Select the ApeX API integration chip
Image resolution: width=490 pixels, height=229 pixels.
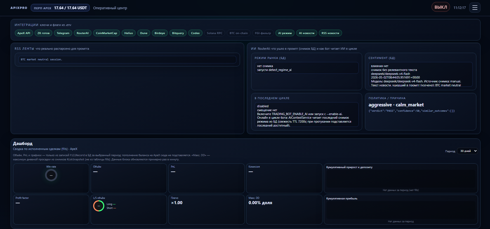[x=24, y=33]
